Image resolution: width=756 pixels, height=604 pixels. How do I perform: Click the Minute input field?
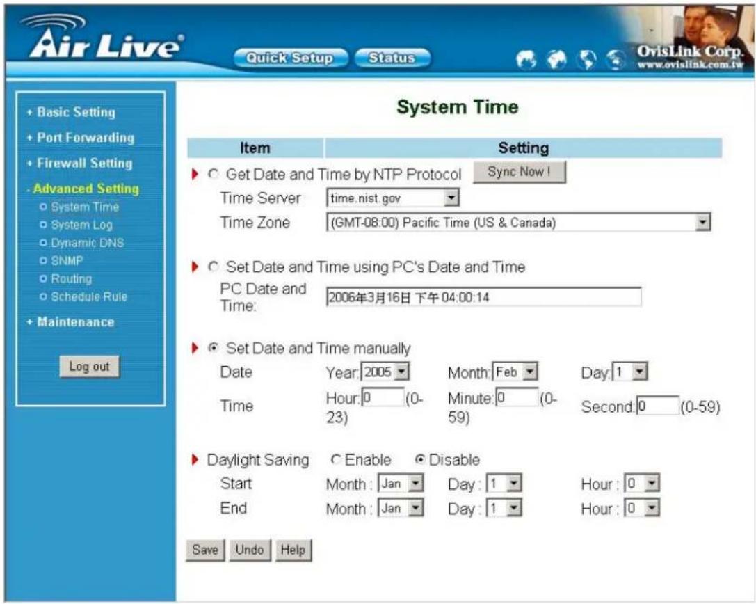pos(517,397)
